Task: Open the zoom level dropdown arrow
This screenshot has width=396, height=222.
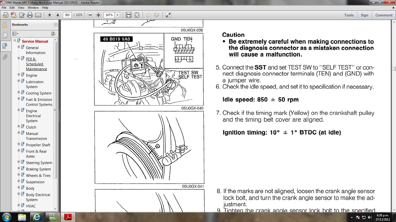Action: click(117, 15)
